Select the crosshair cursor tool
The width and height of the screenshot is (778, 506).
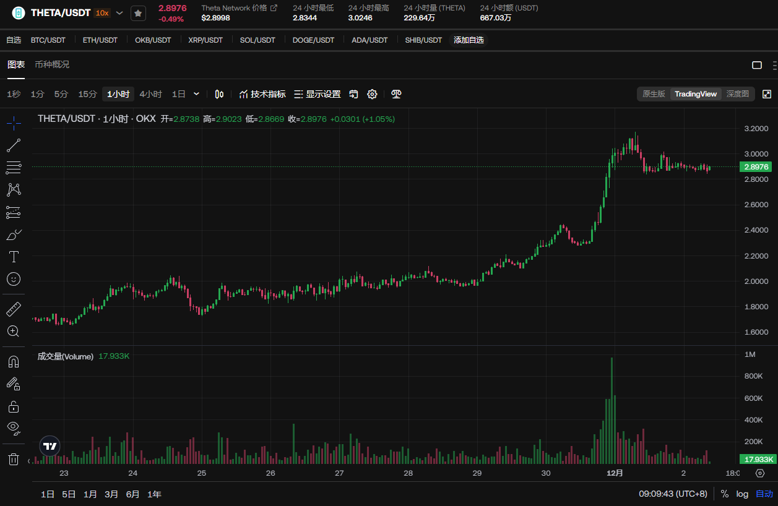[14, 122]
